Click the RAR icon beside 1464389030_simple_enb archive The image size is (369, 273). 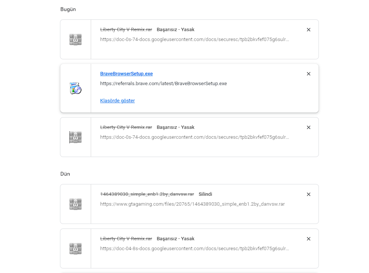(76, 204)
